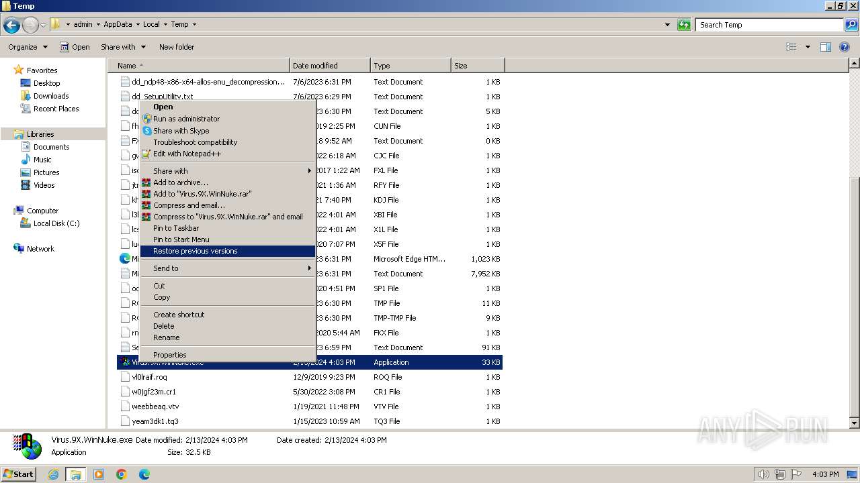Open Pictures library
The width and height of the screenshot is (860, 483).
(46, 172)
